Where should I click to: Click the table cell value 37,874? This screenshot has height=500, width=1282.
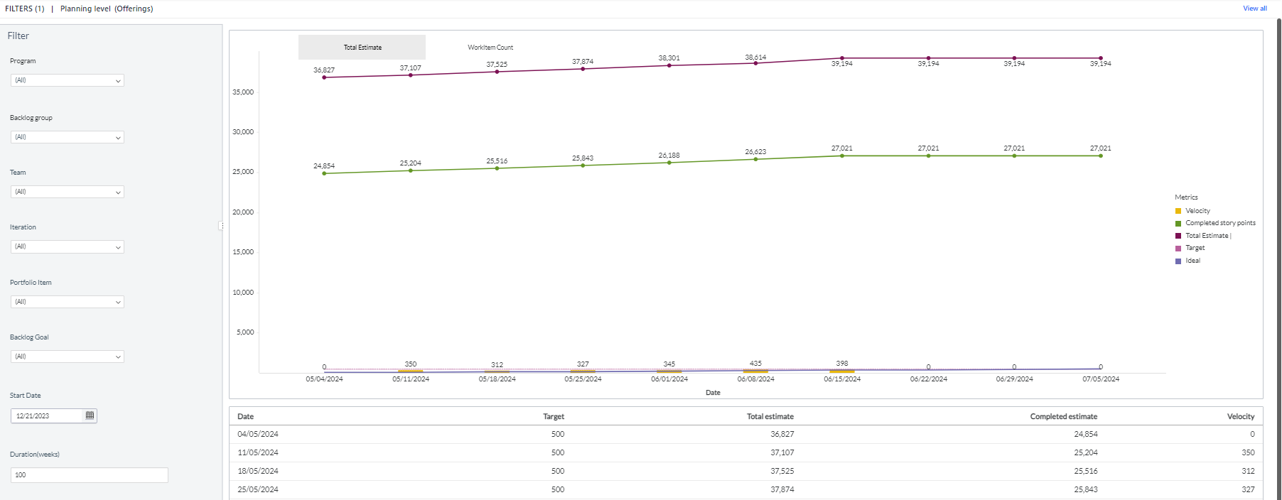tap(782, 489)
